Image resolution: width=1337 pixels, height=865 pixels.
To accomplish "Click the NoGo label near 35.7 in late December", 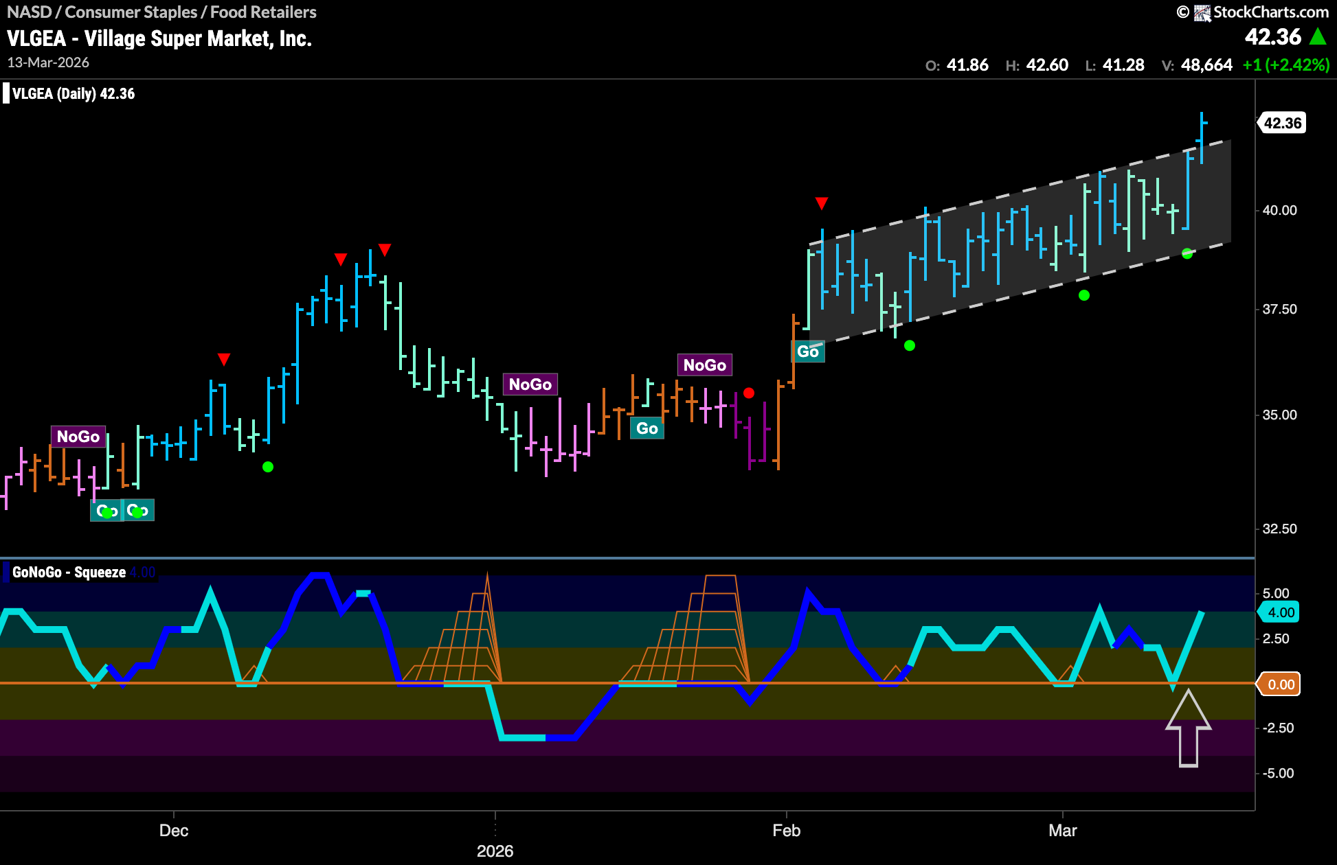I will coord(530,384).
